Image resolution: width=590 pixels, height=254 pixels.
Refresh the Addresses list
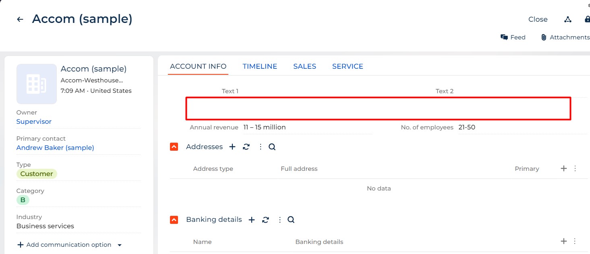[246, 147]
